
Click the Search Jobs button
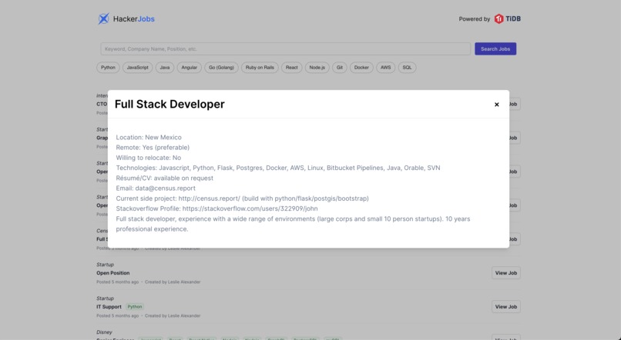click(x=495, y=49)
